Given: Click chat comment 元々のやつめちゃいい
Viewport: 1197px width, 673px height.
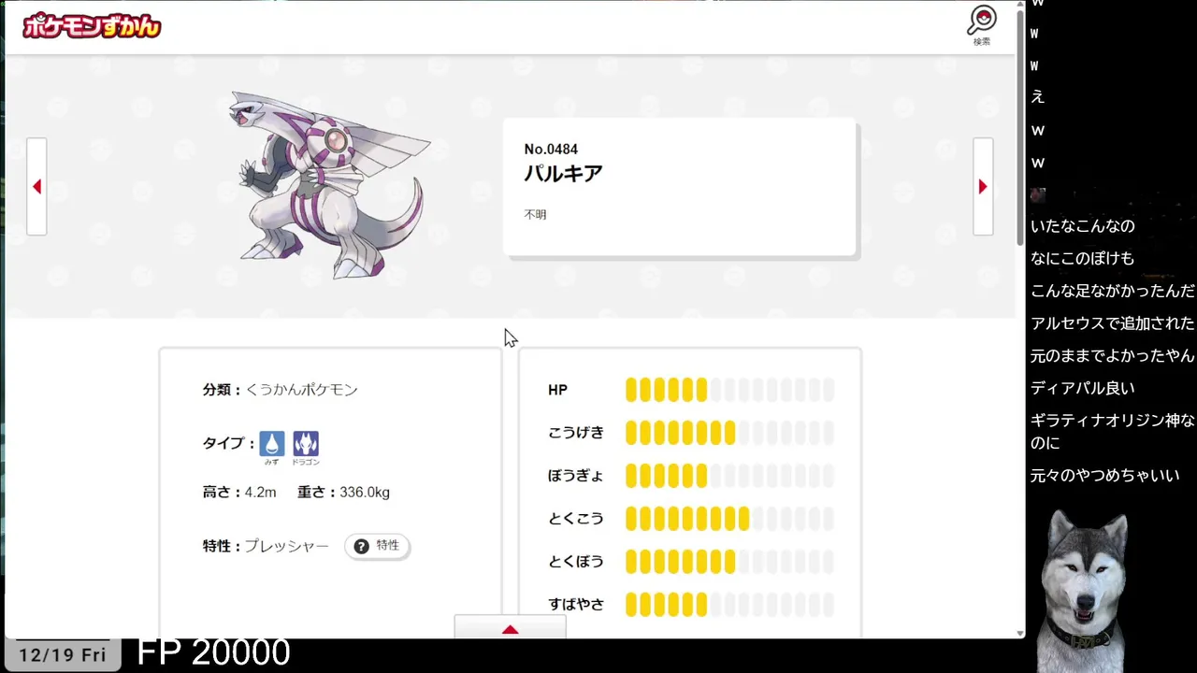Looking at the screenshot, I should [1104, 476].
